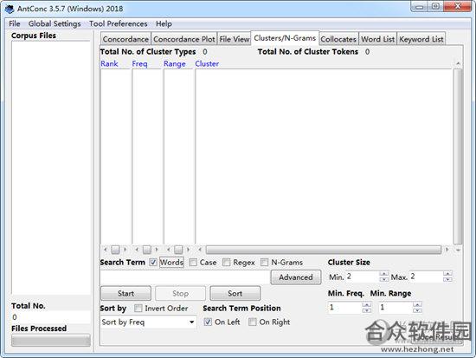Open the File menu
Viewport: 476px width, 358px height.
(x=14, y=23)
